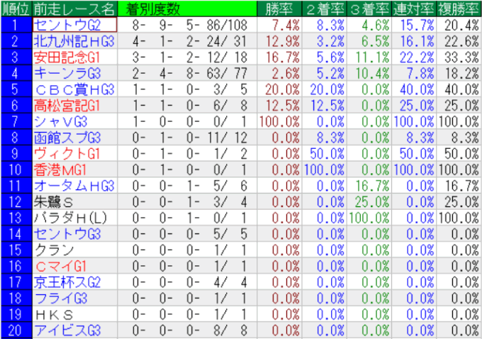Sort by 複勝率 column header

[459, 9]
